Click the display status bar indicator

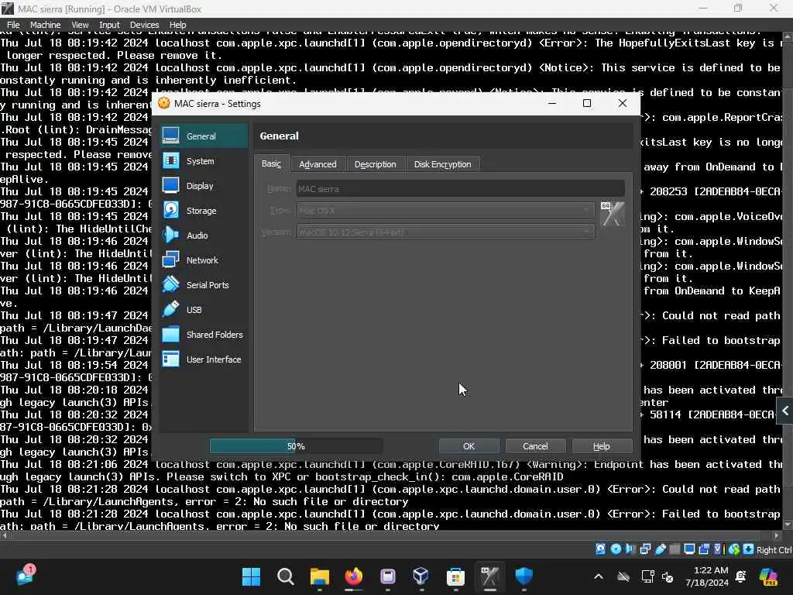point(689,549)
